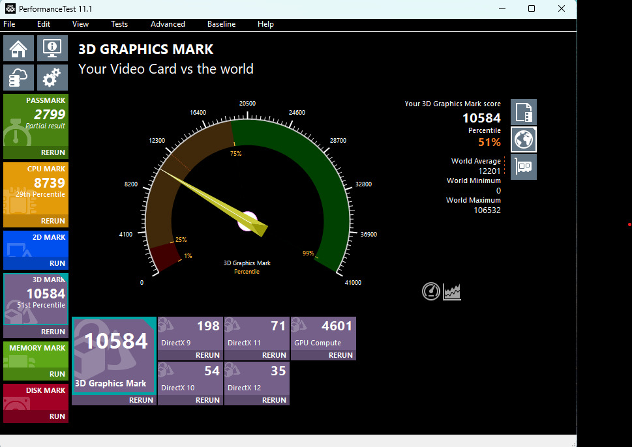Open the Edit menu
The height and width of the screenshot is (447, 632).
(x=44, y=24)
